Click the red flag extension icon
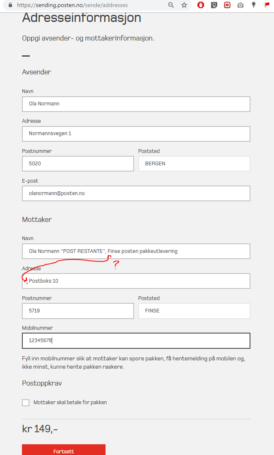The height and width of the screenshot is (455, 274). [x=267, y=5]
